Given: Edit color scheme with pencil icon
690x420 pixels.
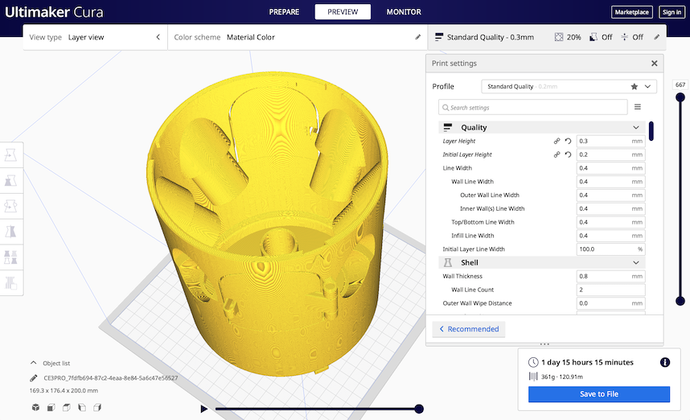Looking at the screenshot, I should coord(417,37).
